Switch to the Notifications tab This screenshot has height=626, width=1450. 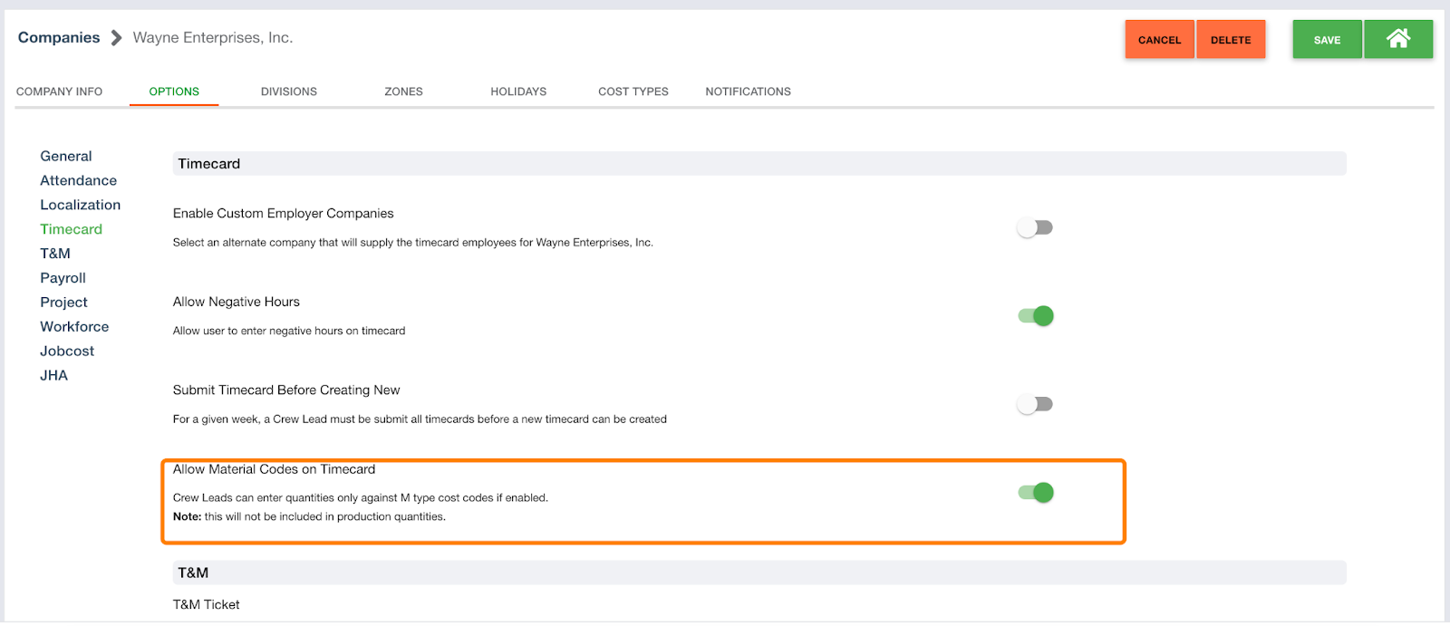click(x=748, y=91)
